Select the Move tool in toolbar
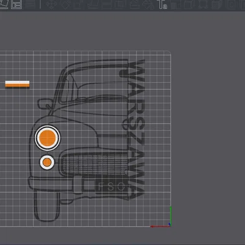 click(x=50, y=4)
